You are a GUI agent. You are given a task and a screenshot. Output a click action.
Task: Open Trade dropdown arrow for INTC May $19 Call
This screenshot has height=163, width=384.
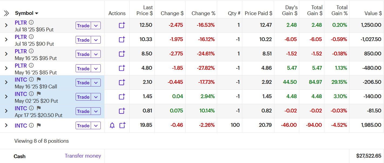[x=96, y=83]
